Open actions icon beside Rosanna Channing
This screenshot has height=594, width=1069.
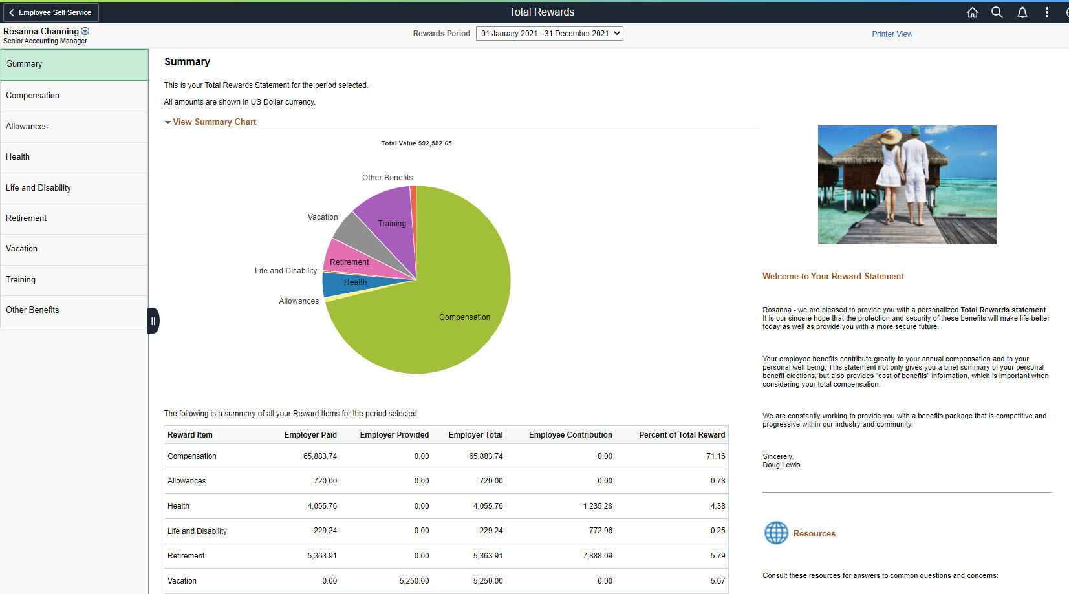(85, 31)
